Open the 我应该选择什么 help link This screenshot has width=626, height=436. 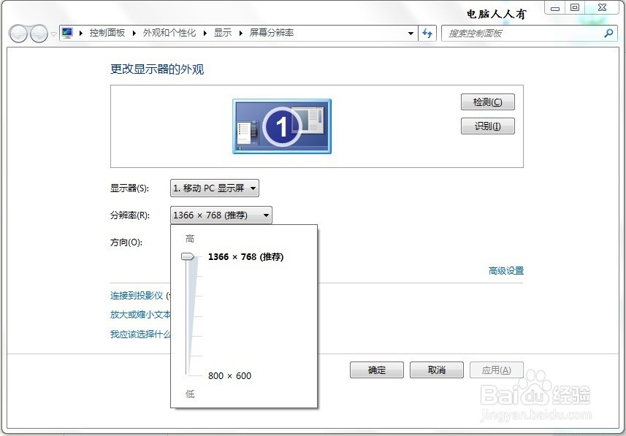pos(140,334)
